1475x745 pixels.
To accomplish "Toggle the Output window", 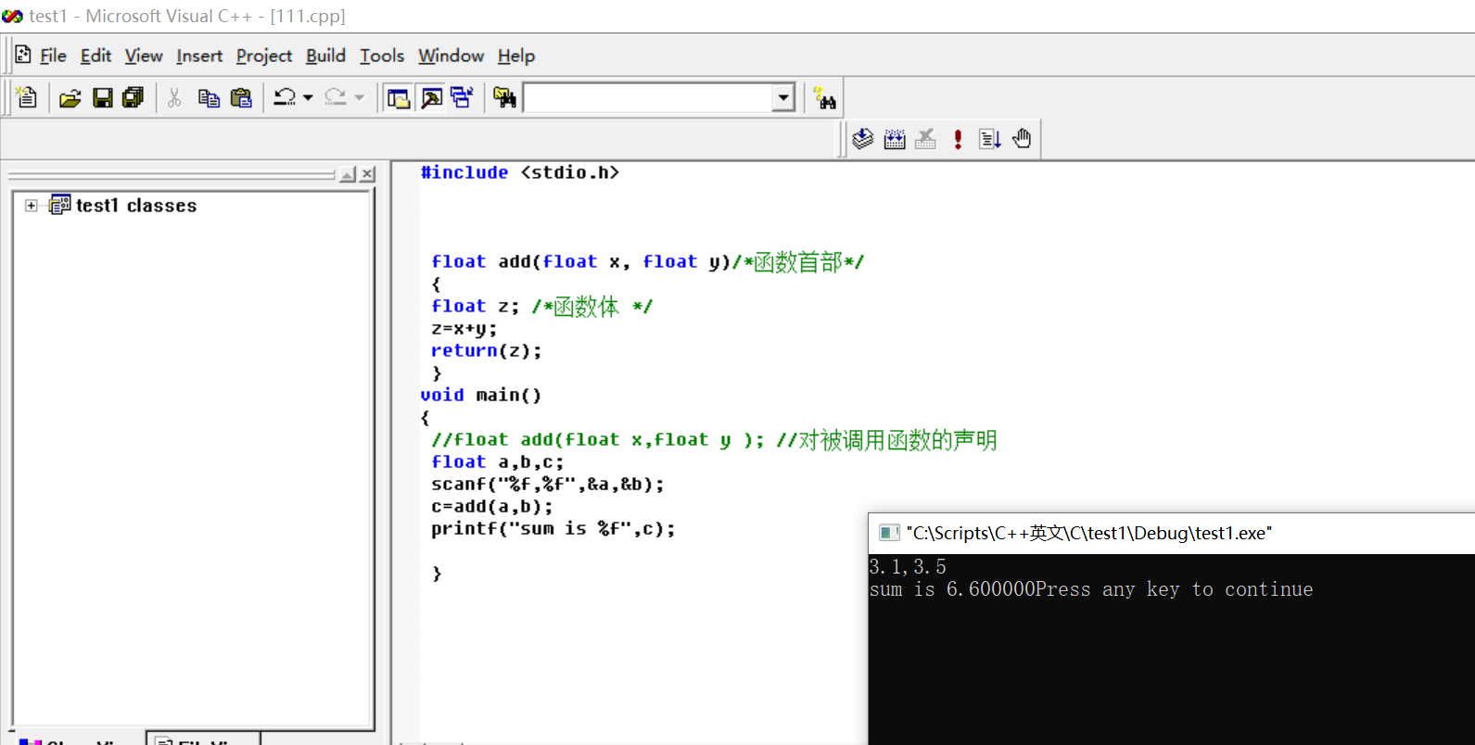I will [431, 97].
